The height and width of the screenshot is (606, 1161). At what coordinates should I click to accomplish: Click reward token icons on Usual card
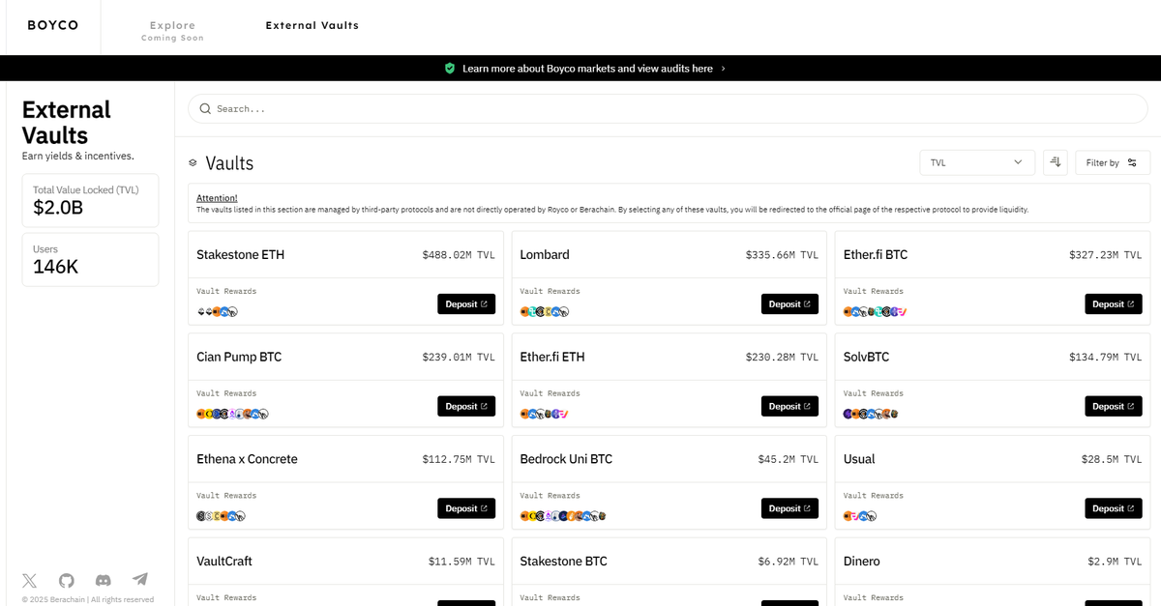(x=860, y=516)
